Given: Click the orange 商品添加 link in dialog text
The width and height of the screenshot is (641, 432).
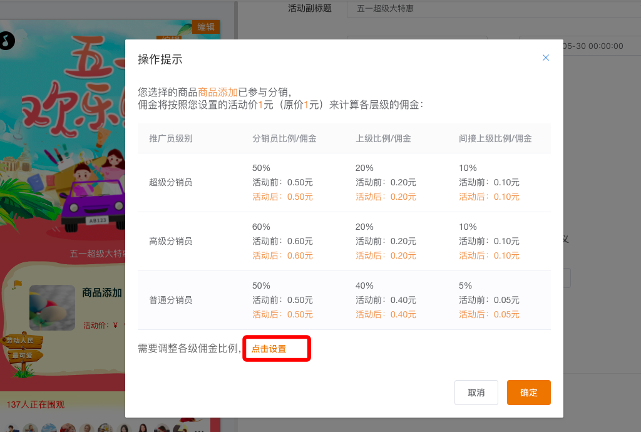Looking at the screenshot, I should [x=218, y=92].
